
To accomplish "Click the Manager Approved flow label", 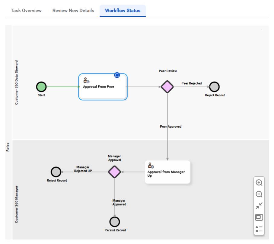I will [x=119, y=202].
